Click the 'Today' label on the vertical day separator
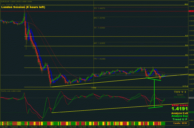Image resolution: width=194 pixels, height=128 pixels. (94, 88)
